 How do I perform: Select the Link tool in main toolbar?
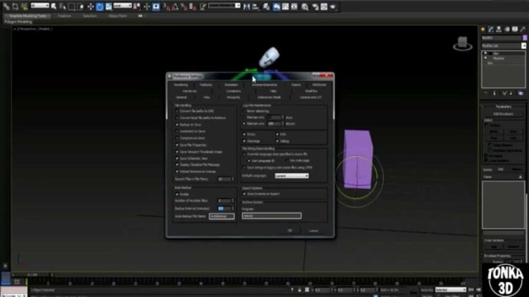pyautogui.click(x=6, y=6)
